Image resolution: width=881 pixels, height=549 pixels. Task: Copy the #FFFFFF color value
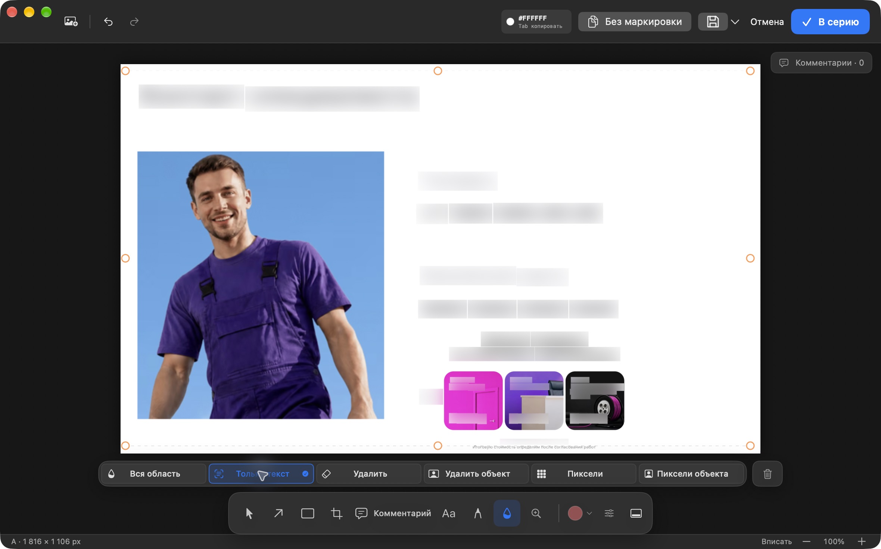536,22
